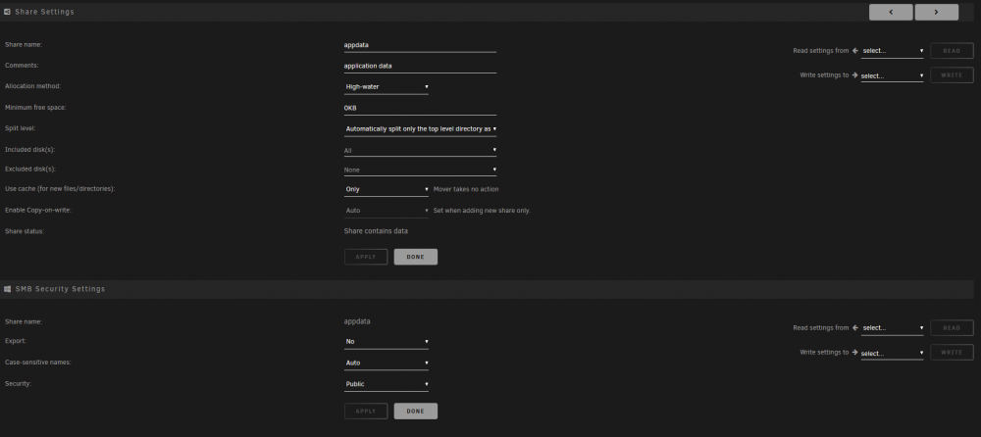This screenshot has width=981, height=437.
Task: Click 'Set when adding new share only.' text
Action: click(x=482, y=211)
